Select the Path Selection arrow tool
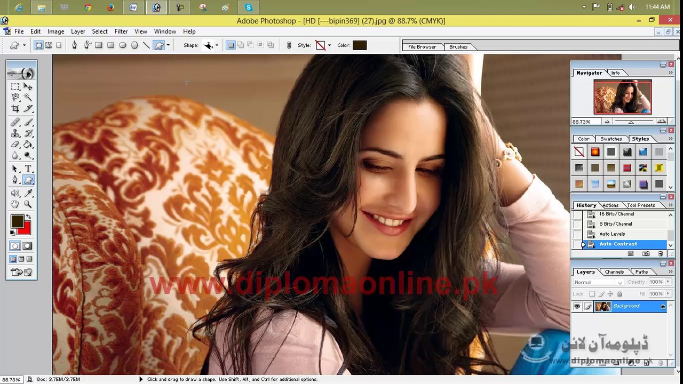Screen dimensions: 683x384 pos(15,169)
